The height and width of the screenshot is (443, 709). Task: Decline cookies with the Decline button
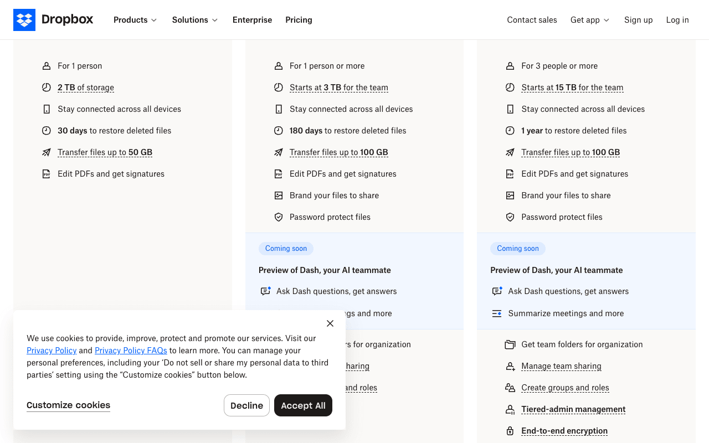click(246, 405)
